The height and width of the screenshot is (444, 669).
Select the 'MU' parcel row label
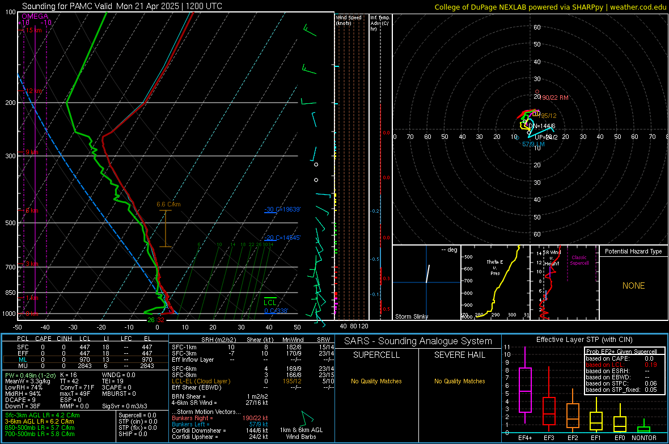[x=23, y=365]
